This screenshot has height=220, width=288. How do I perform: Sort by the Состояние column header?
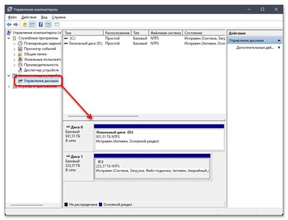(204, 33)
